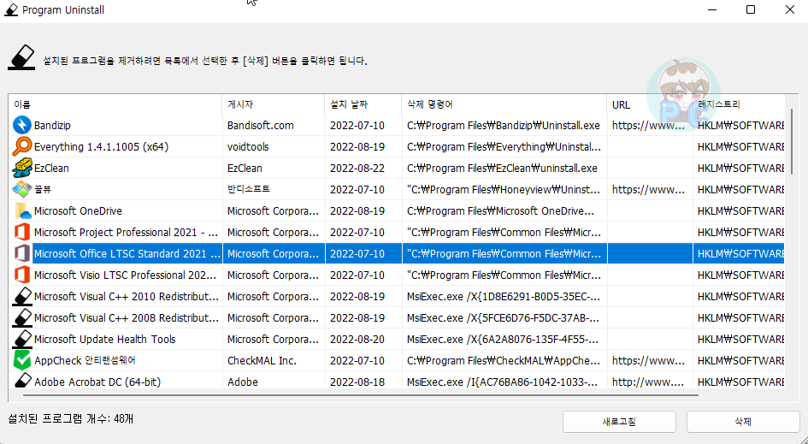This screenshot has height=444, width=808.
Task: Click EzClean's 2022-08-22 install date
Action: coord(357,169)
